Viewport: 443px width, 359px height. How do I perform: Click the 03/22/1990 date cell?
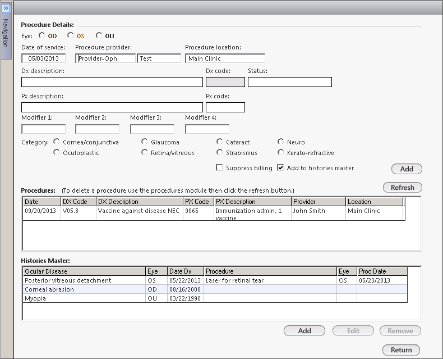[185, 298]
